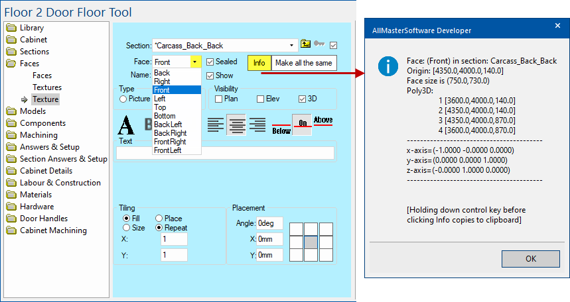Select the Texture tree item
Screen dimensions: 570x302
coord(45,99)
